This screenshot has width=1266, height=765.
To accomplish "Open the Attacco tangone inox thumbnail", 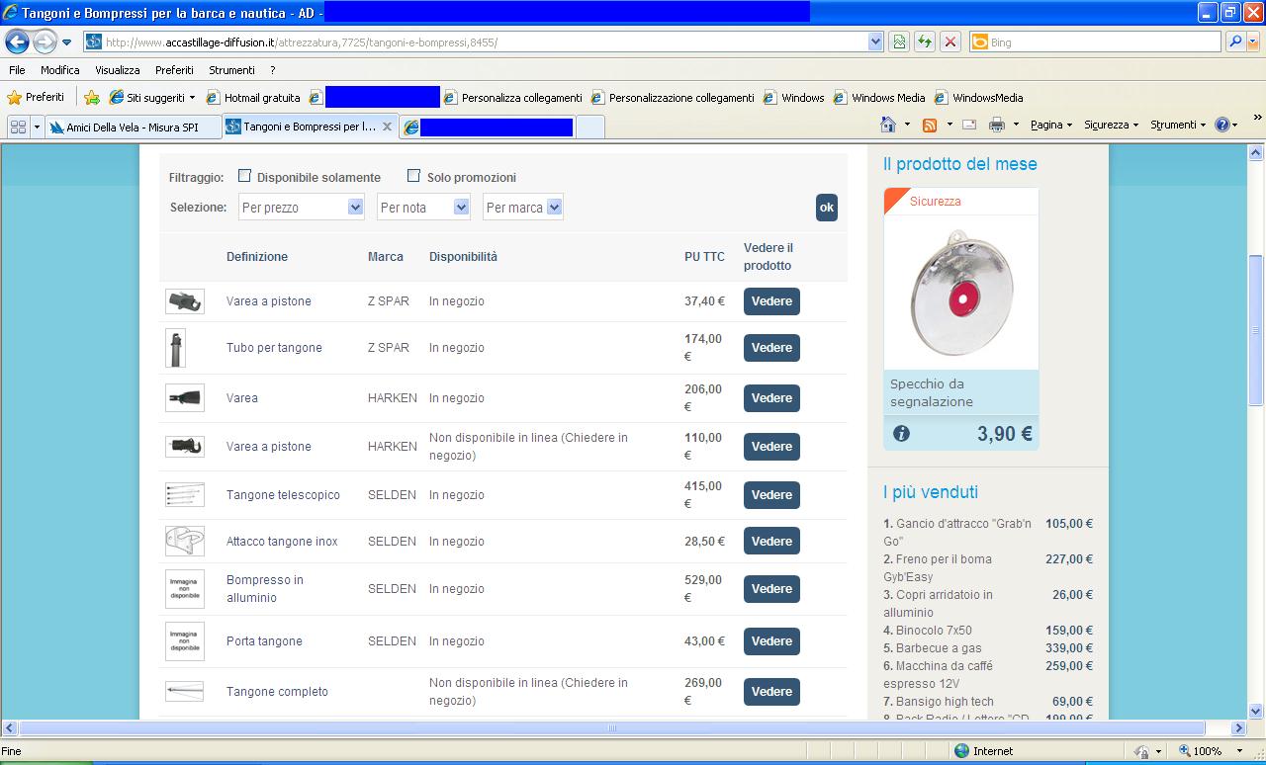I will (x=185, y=542).
